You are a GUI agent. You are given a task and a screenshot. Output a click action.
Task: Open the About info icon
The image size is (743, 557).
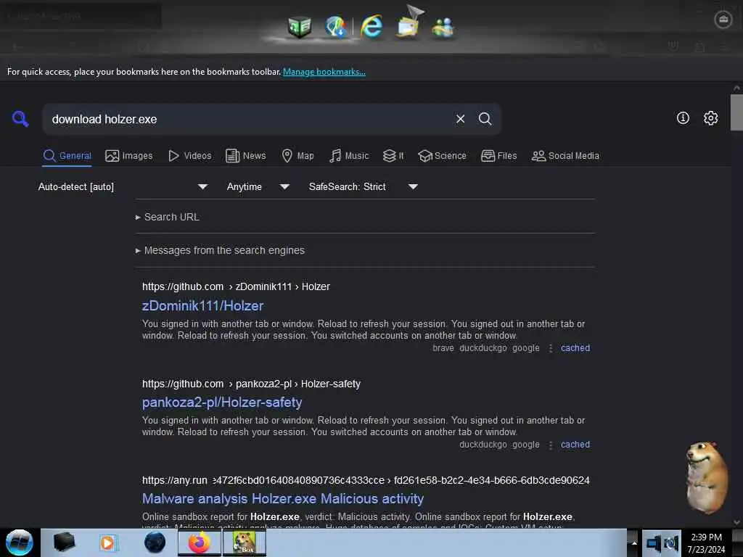683,118
